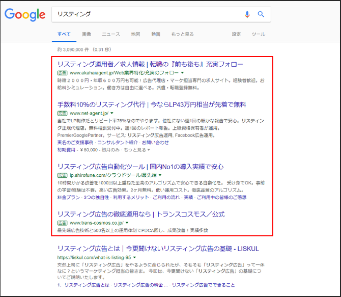Open the 動画 tab
341x297 pixels.
(156, 34)
